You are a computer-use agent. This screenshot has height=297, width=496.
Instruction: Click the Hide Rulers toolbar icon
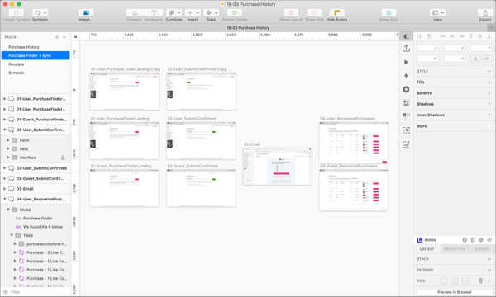click(x=336, y=12)
